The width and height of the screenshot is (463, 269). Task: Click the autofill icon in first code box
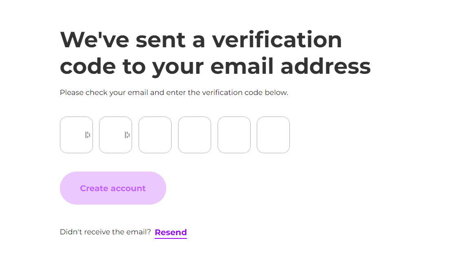point(88,134)
